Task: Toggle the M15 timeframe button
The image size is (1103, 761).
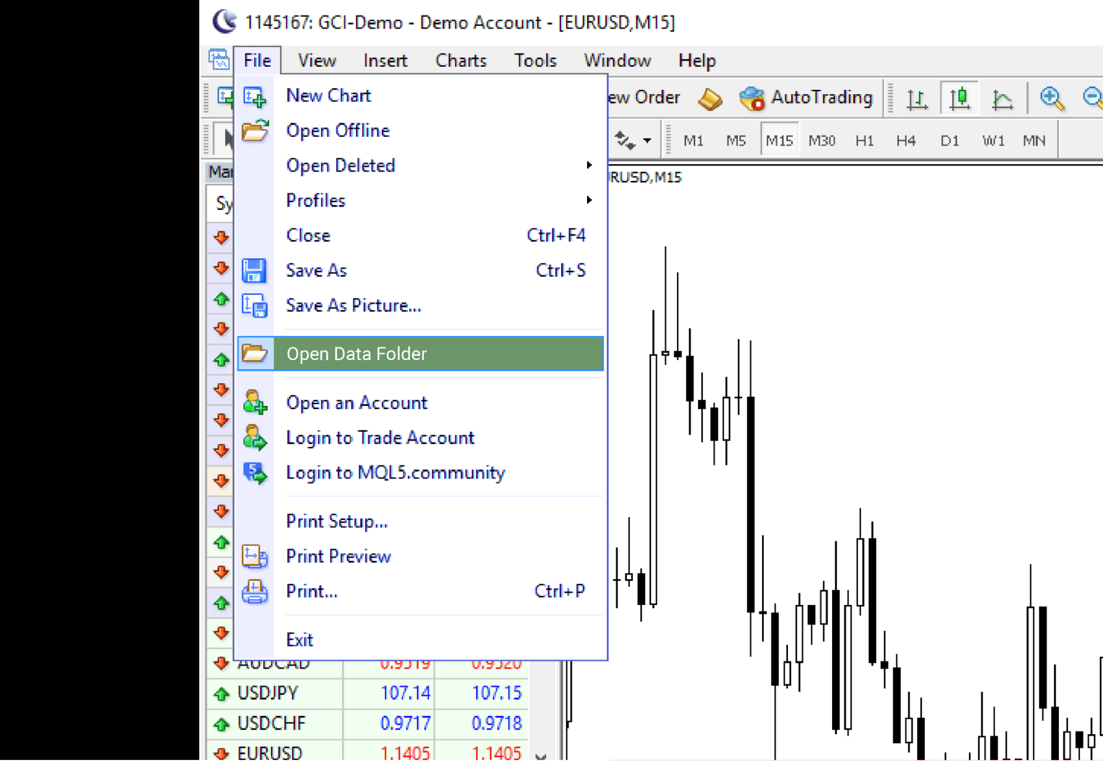Action: pos(779,140)
